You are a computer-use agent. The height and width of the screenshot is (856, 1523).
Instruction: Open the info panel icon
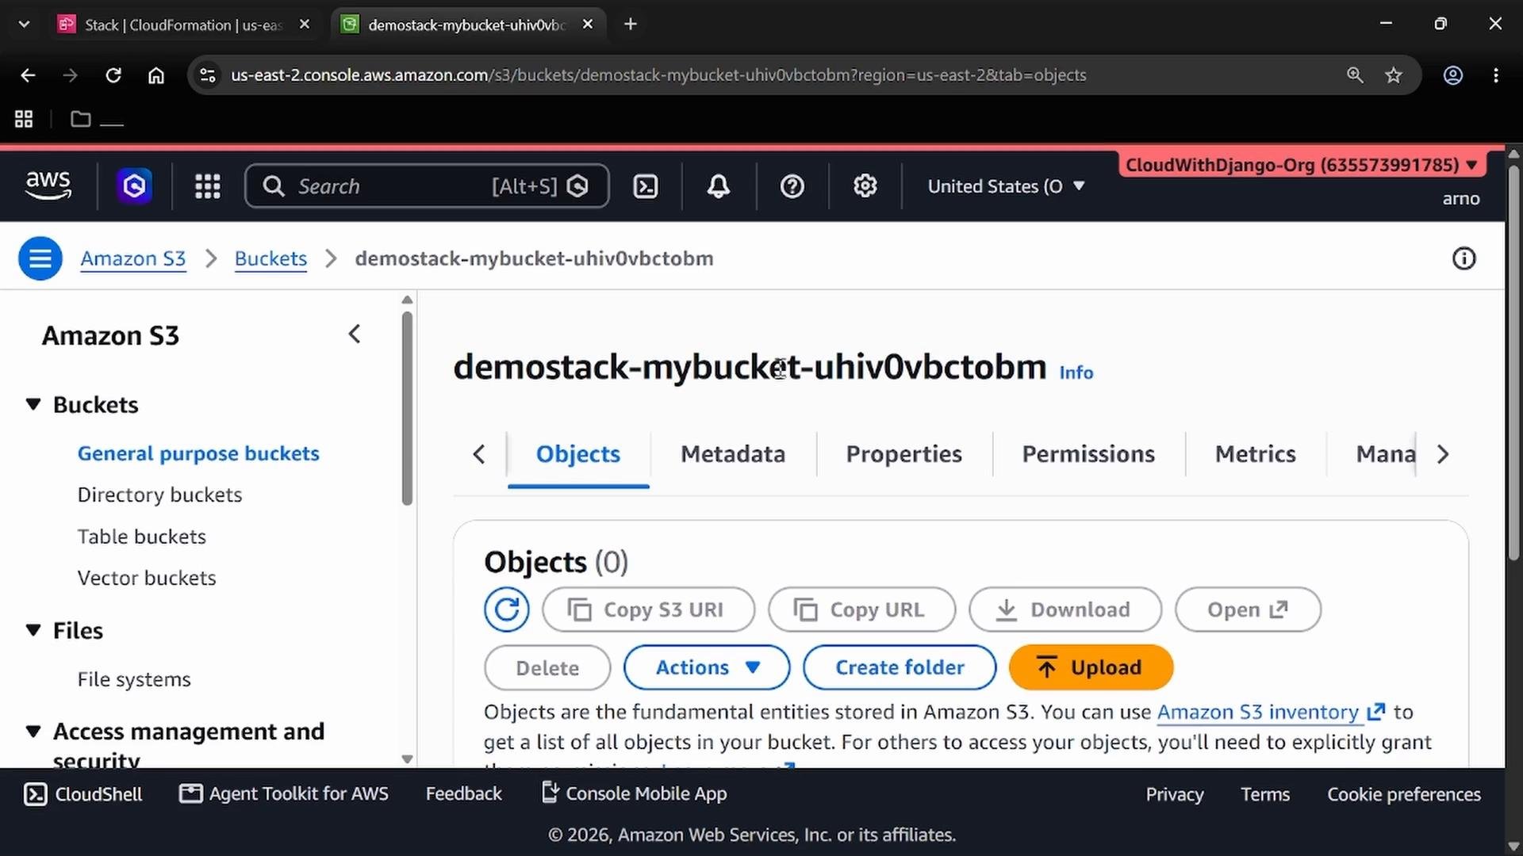(1464, 258)
